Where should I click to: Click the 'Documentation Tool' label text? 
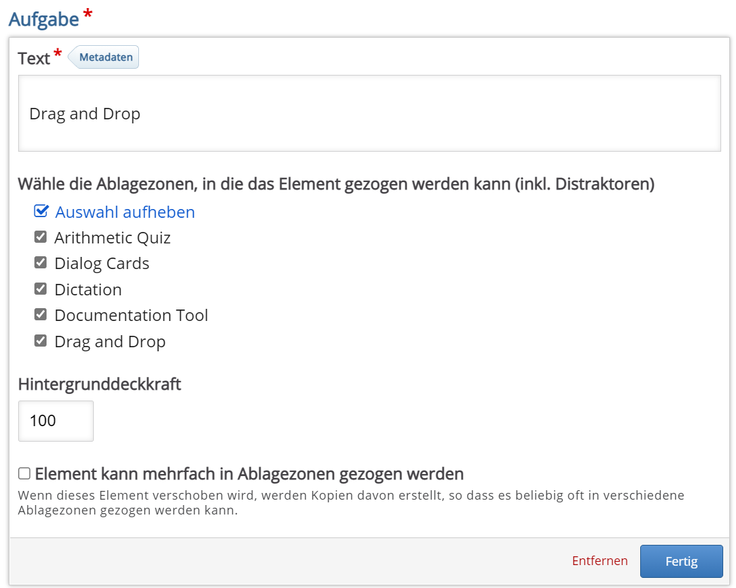pyautogui.click(x=132, y=316)
